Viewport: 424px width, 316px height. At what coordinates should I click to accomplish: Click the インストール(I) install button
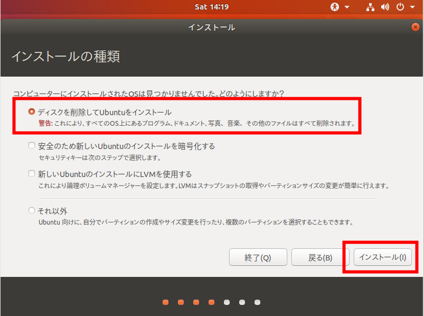click(383, 257)
